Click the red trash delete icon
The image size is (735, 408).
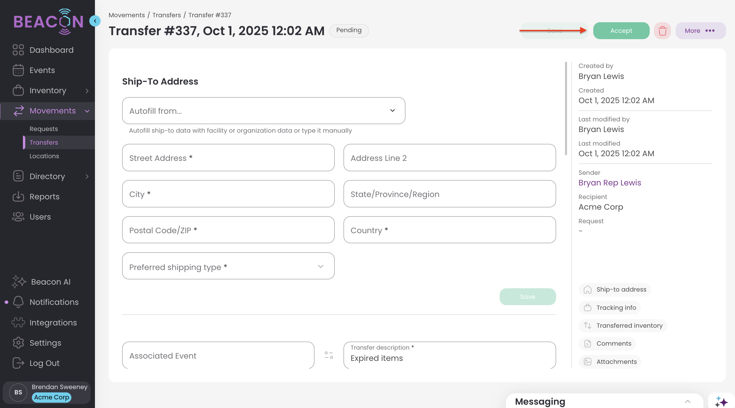(662, 31)
